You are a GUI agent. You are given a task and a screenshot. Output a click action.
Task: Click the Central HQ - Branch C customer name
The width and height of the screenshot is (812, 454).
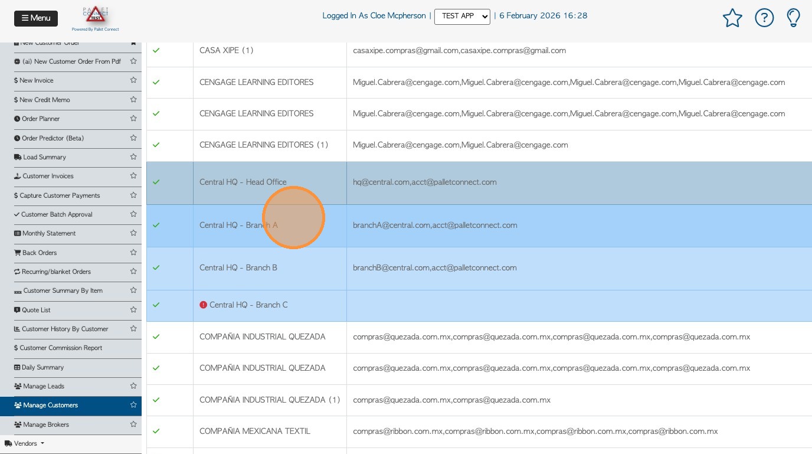click(248, 305)
